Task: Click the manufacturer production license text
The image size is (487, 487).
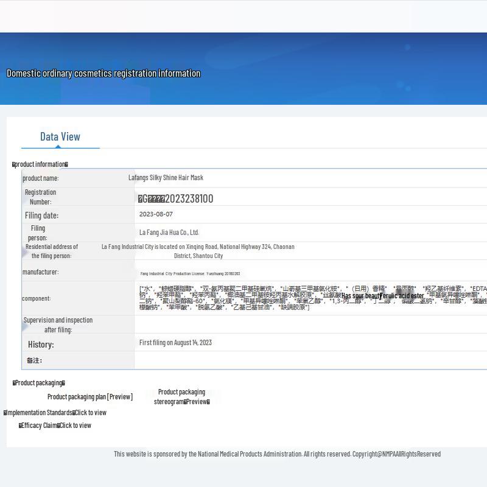Action: click(190, 274)
